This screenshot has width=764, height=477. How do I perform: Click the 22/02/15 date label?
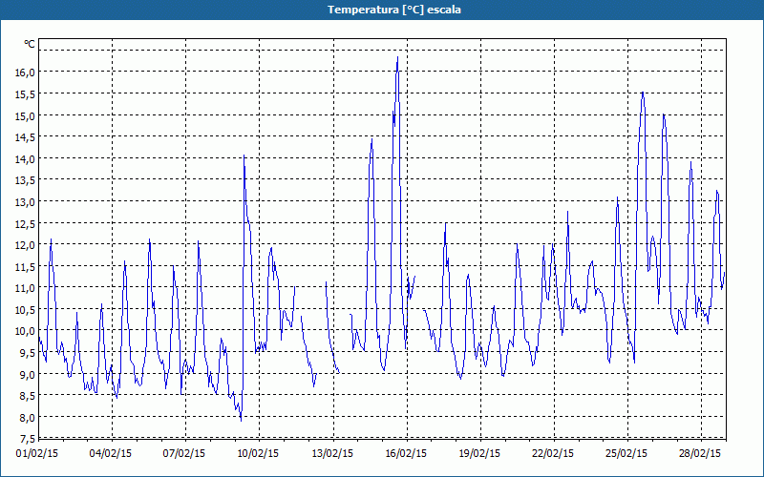553,454
